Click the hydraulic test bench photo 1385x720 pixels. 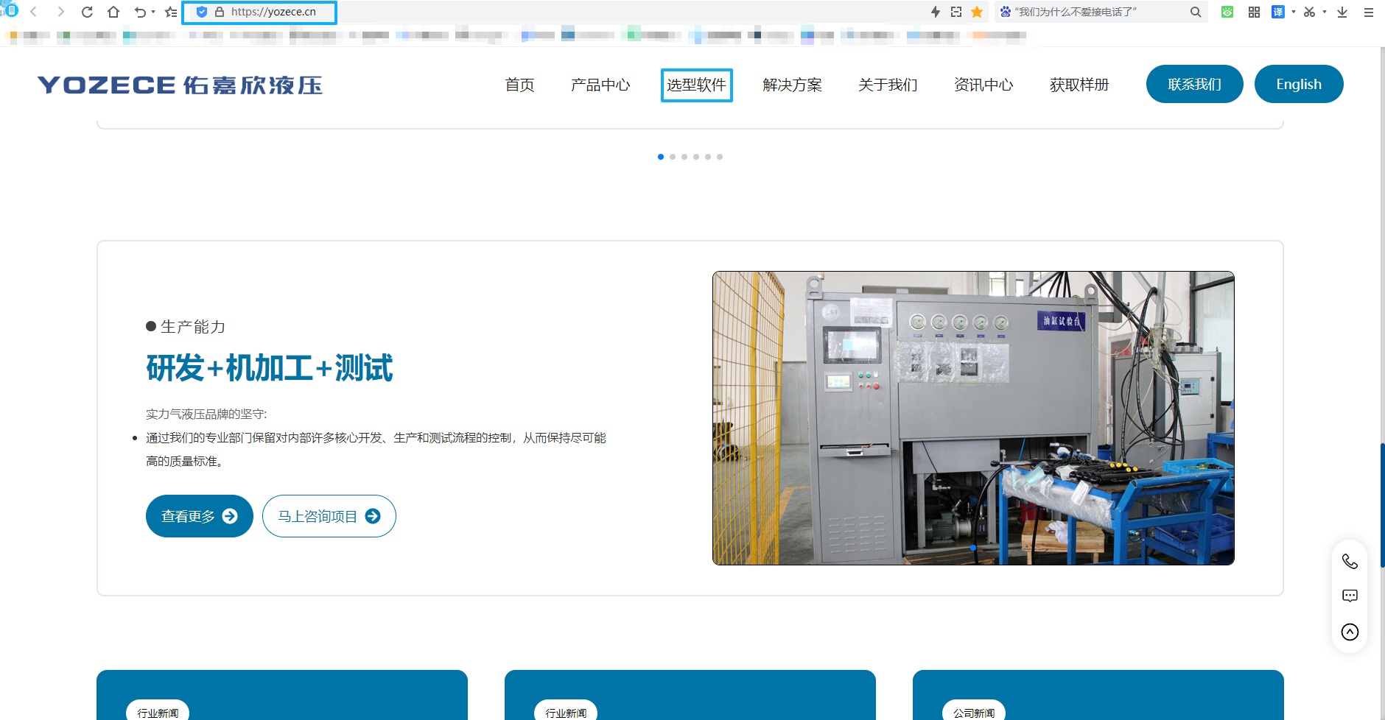pos(973,418)
